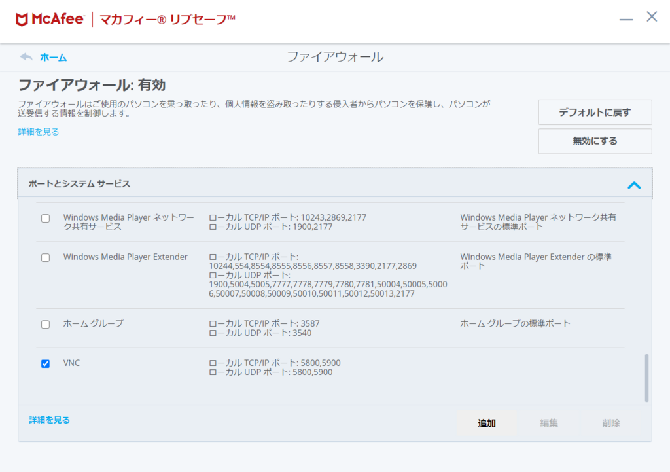Click the 無効にする button
Viewport: 670px width, 472px height.
[x=594, y=141]
